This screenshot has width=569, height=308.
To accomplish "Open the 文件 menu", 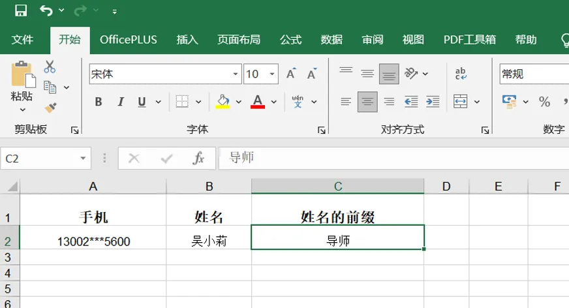I will [x=23, y=40].
